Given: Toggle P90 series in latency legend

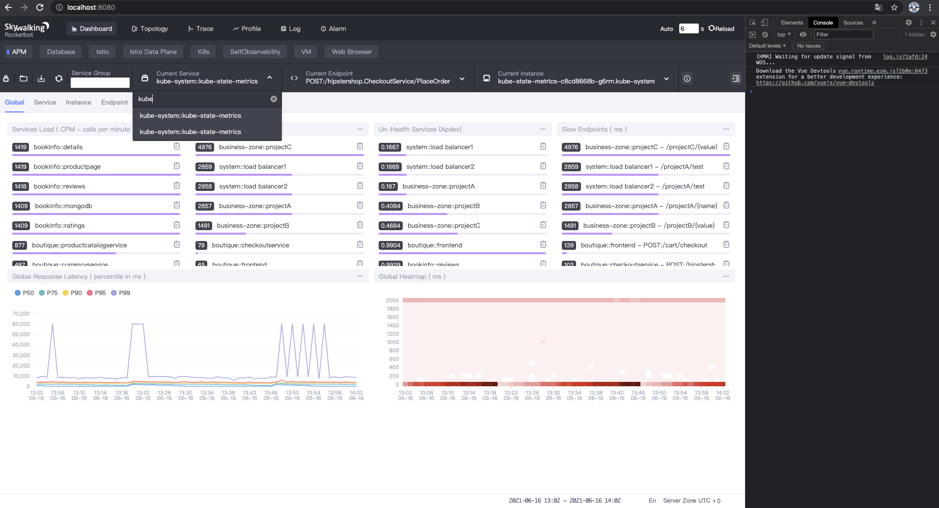Looking at the screenshot, I should click(72, 293).
